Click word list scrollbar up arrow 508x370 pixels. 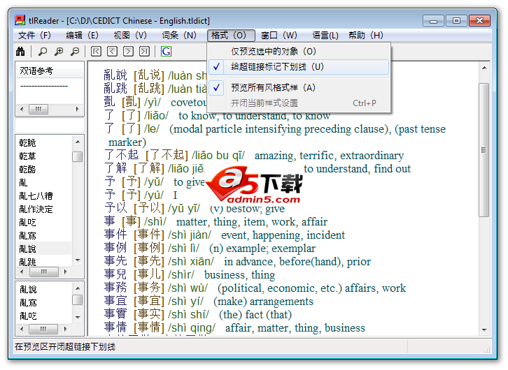tap(78, 142)
